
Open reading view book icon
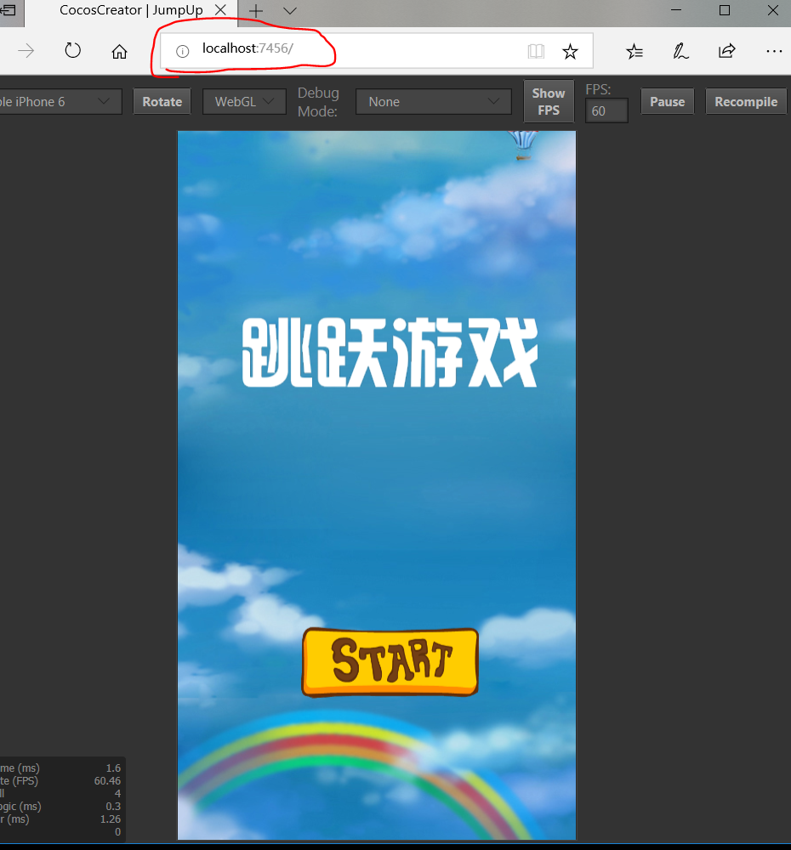[x=536, y=52]
